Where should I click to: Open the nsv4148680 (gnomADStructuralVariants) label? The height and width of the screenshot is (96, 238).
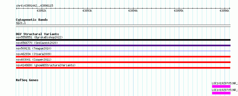pos(46,65)
